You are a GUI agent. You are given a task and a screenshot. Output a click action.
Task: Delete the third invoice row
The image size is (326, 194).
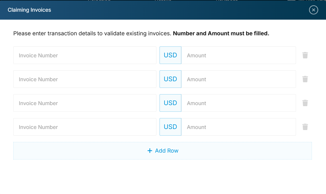click(305, 103)
